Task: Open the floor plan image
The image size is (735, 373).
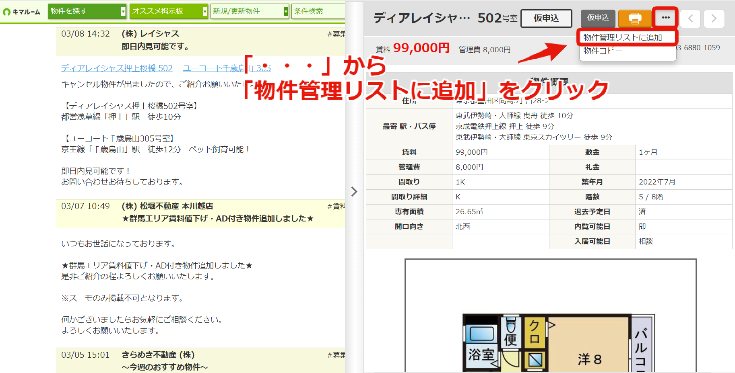Action: 550,316
